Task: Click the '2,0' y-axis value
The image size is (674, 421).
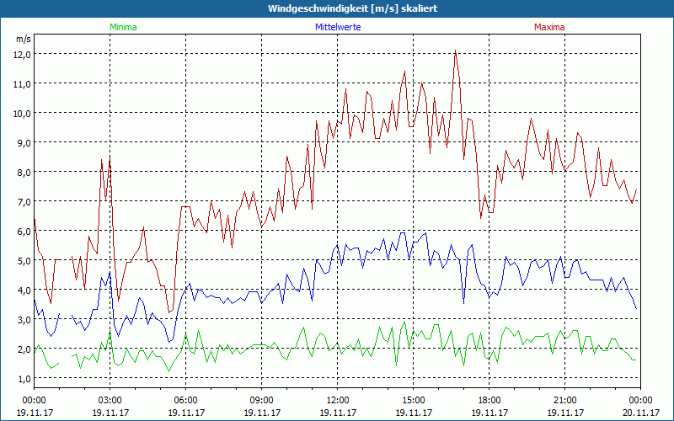Action: point(24,349)
